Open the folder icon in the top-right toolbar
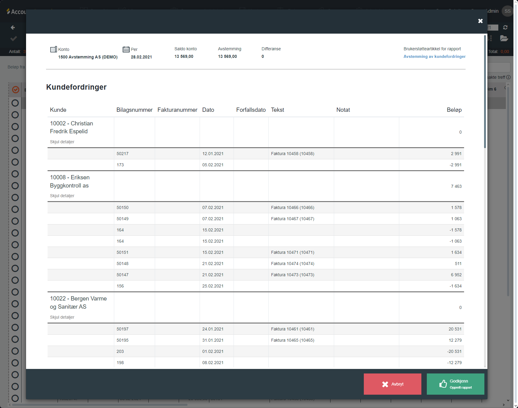Image resolution: width=518 pixels, height=408 pixels. (504, 38)
